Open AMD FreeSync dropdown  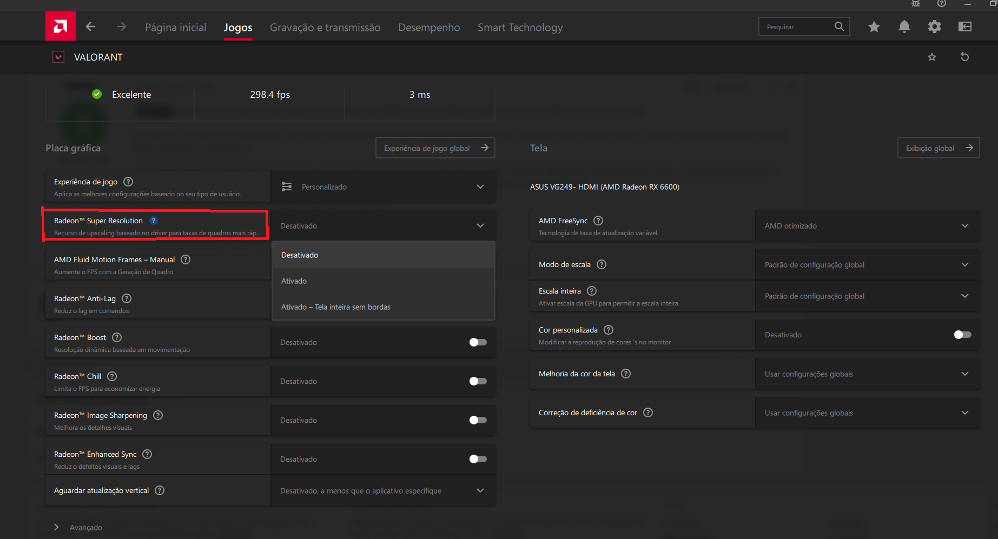click(868, 225)
